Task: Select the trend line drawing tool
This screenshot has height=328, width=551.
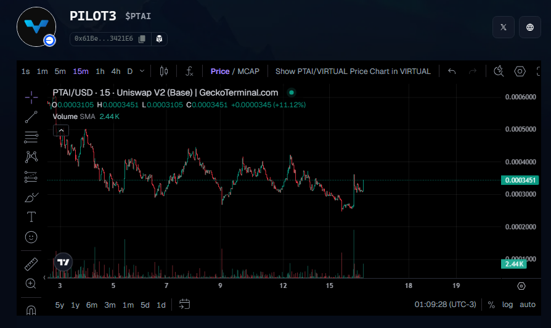Action: tap(31, 117)
